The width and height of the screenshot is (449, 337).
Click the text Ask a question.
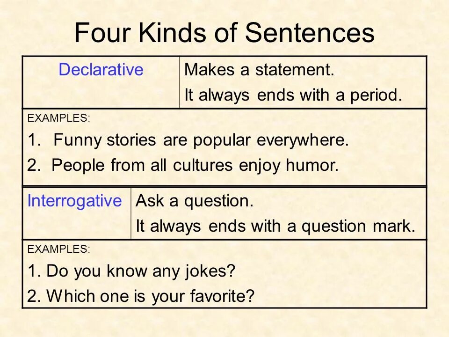(x=195, y=201)
